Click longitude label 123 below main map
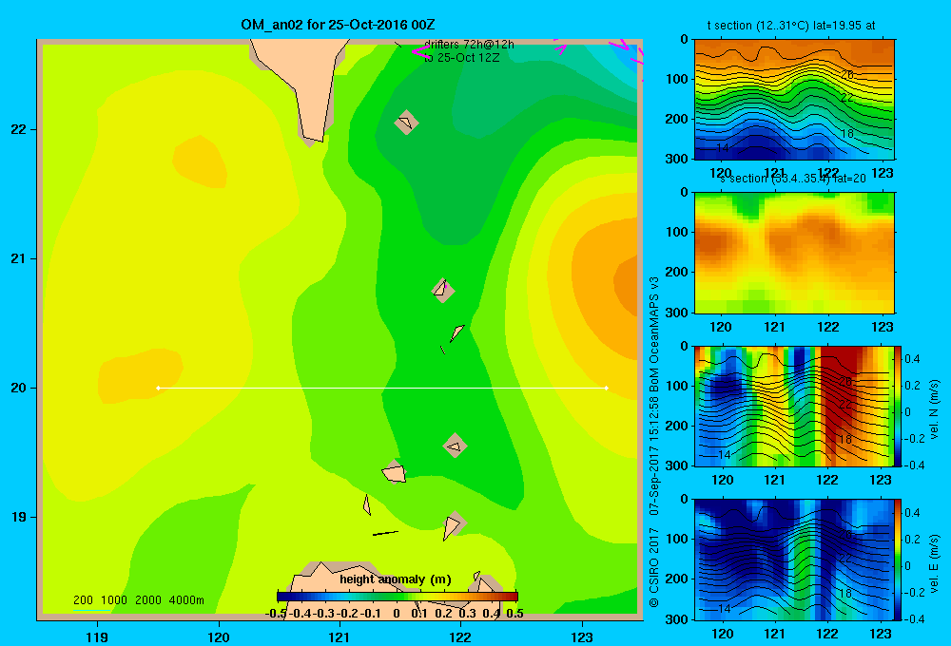The width and height of the screenshot is (951, 646). tap(582, 636)
